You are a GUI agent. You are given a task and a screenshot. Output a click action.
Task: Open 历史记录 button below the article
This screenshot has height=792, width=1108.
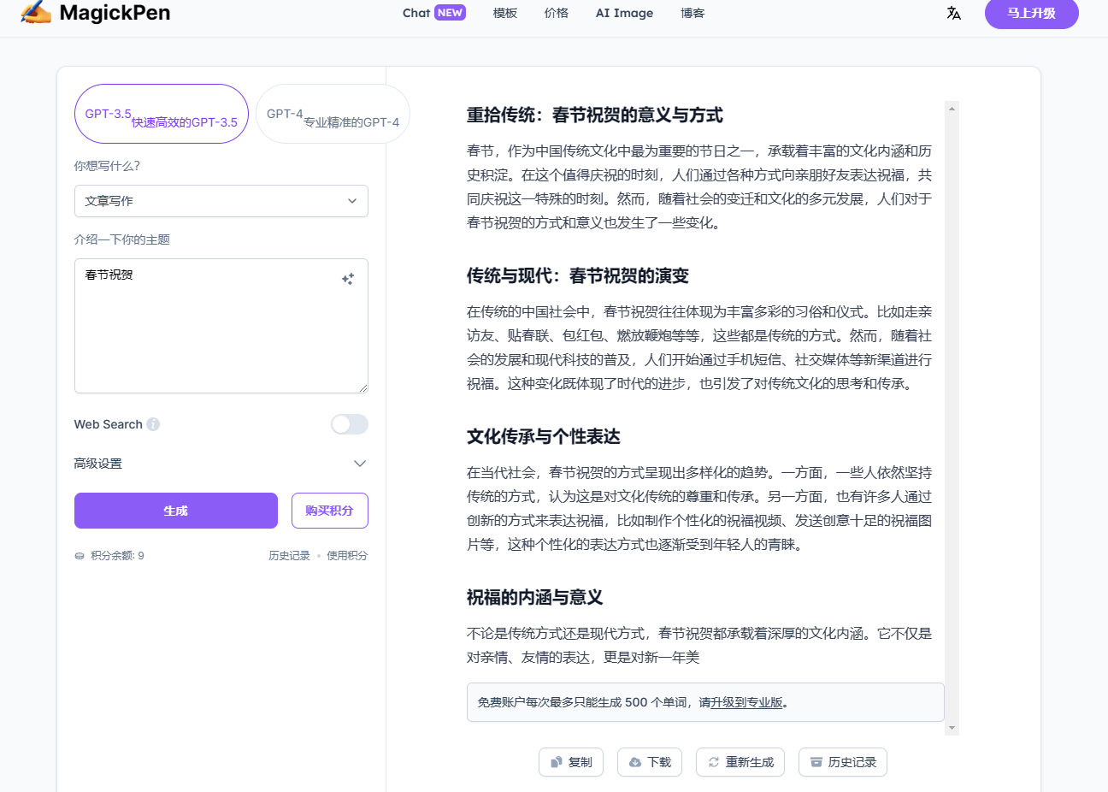[843, 762]
